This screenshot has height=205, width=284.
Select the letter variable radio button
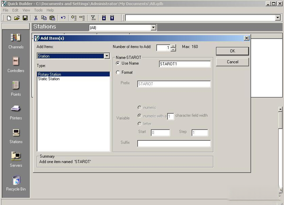coord(140,124)
